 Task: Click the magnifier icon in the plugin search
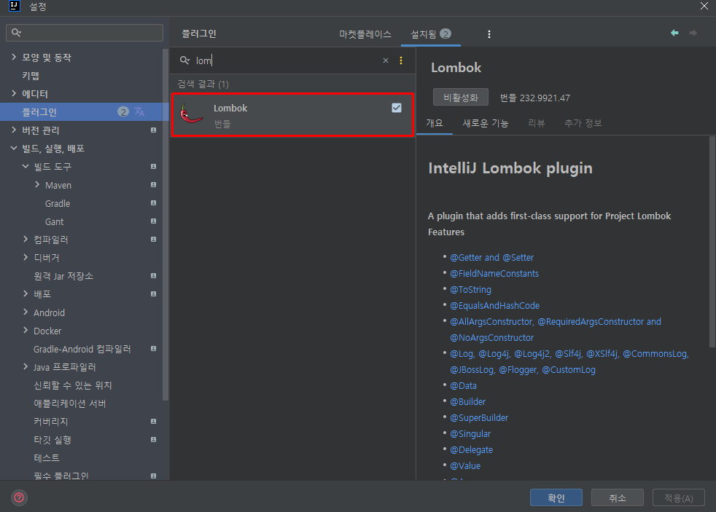(184, 60)
